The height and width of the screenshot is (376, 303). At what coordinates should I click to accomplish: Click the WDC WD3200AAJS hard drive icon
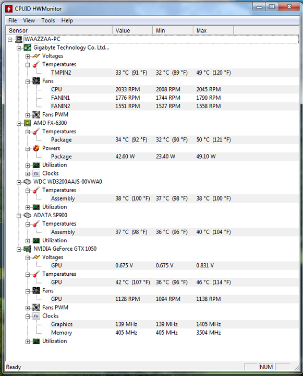(27, 182)
